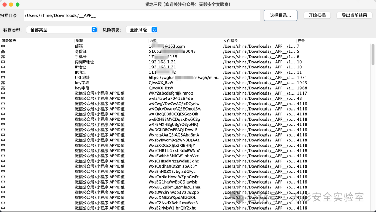The image size is (376, 212).
Task: Click the 选择目录 button
Action: pos(280,15)
